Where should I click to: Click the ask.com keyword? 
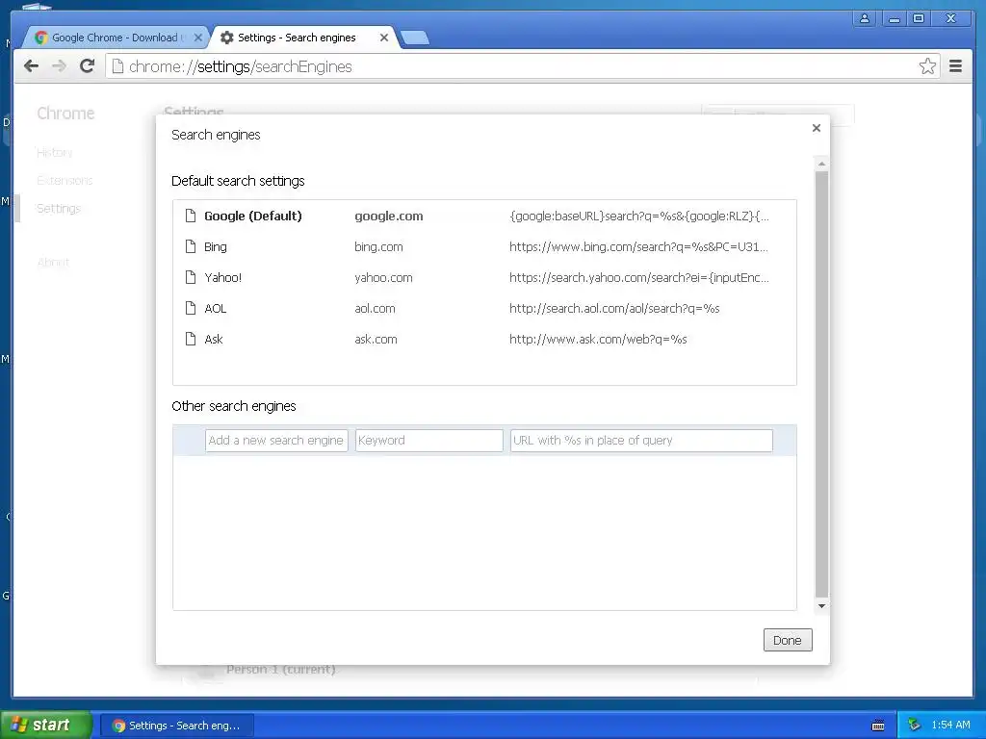click(376, 340)
